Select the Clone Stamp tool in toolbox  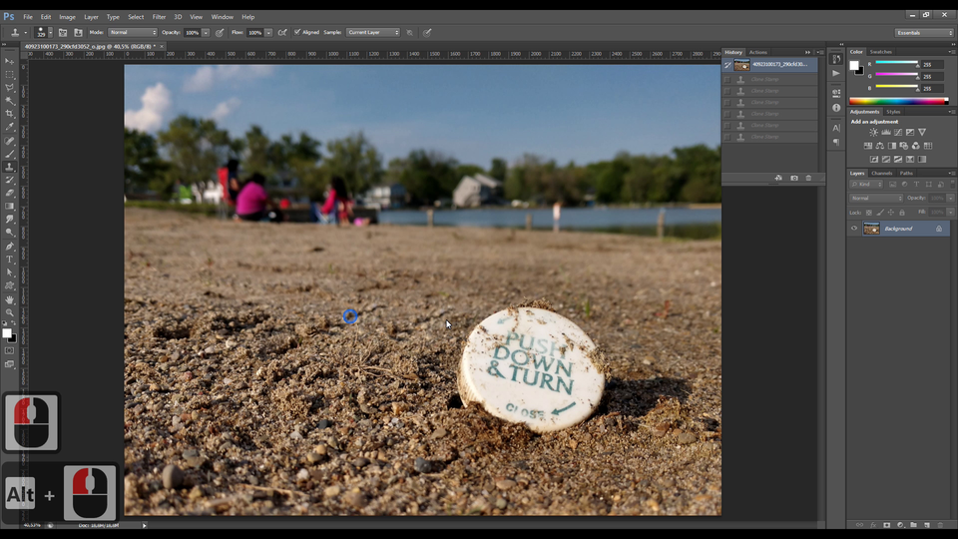[9, 167]
